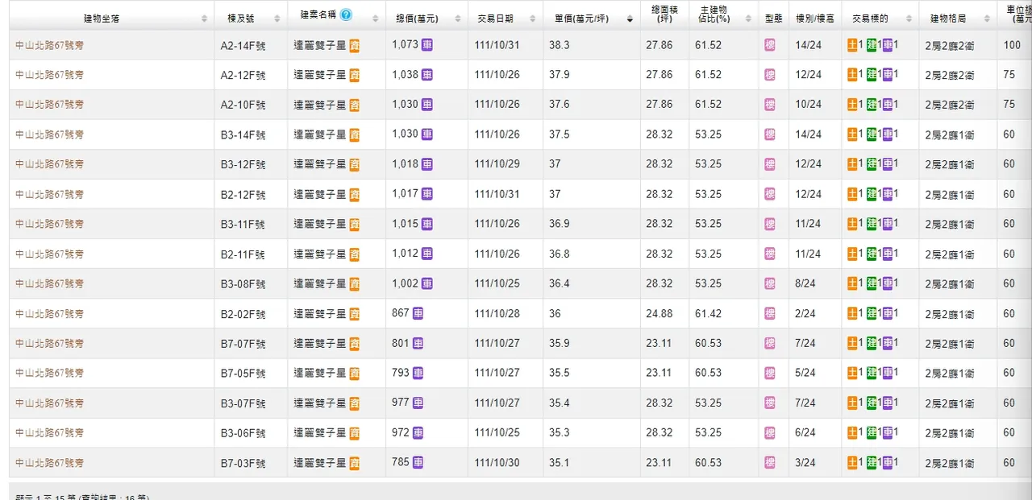Click 車 icon in 交易標的 for B7-03F號
Viewport: 1032px width, 500px height.
click(x=888, y=462)
